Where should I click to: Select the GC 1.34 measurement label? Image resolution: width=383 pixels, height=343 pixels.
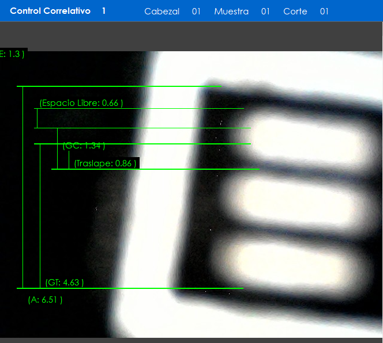click(x=84, y=146)
